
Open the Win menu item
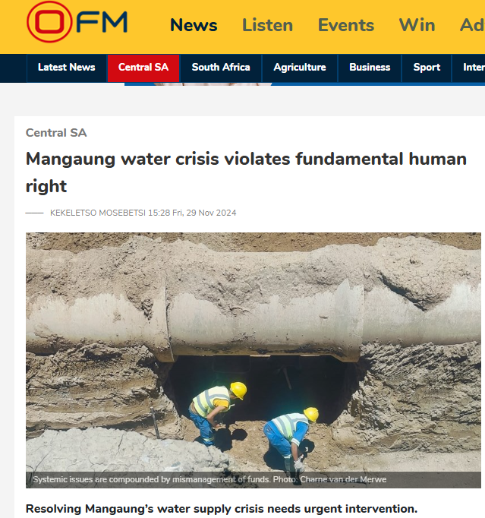pos(417,25)
